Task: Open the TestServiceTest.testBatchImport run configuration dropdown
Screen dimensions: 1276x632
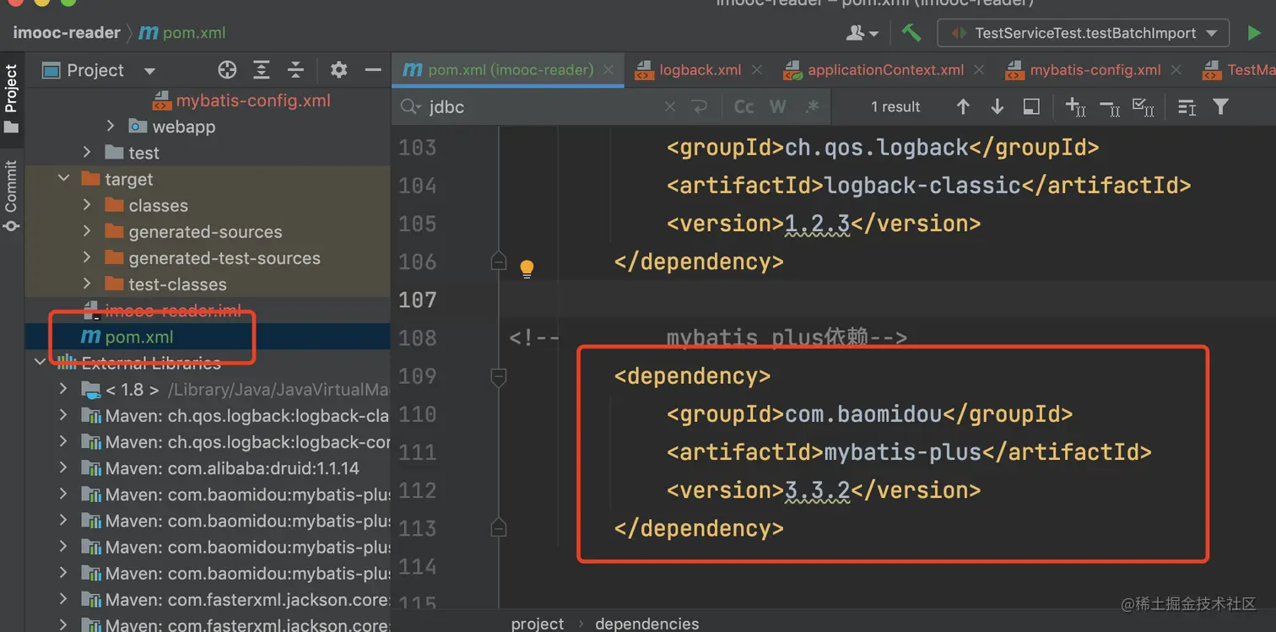Action: click(x=1084, y=33)
